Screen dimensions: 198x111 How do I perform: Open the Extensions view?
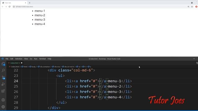3,91
